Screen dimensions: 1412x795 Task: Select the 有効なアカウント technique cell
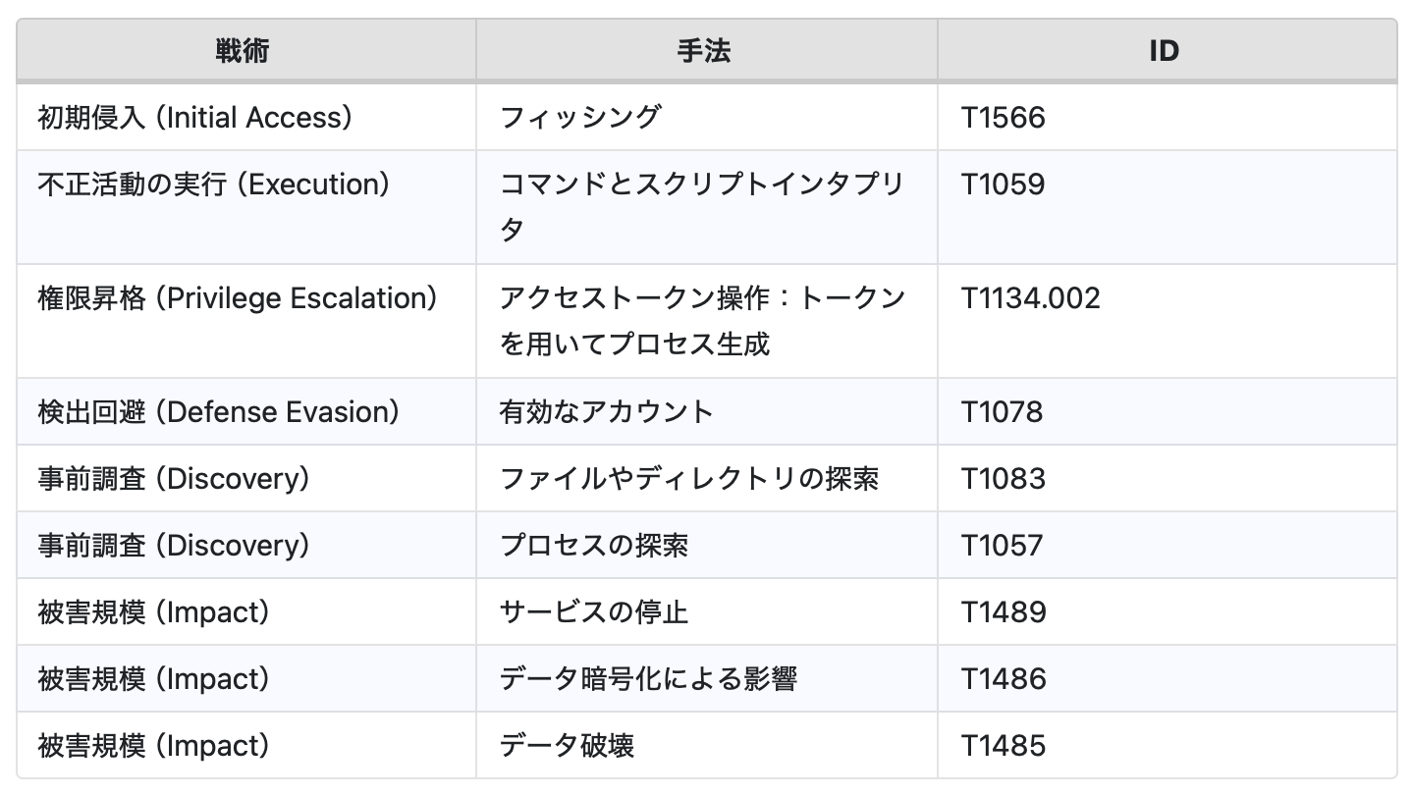(x=606, y=412)
